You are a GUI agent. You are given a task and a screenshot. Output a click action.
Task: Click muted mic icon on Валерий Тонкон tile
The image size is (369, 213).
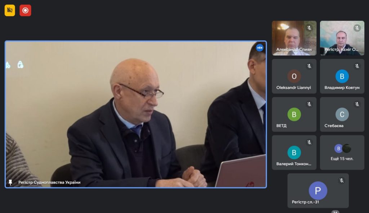click(309, 142)
